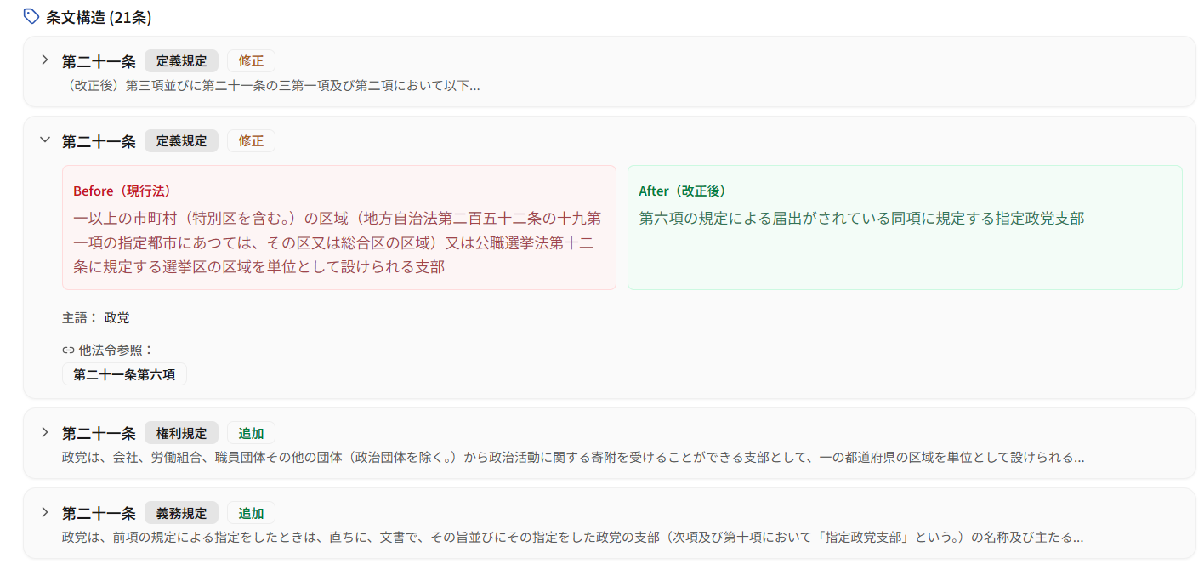Select the After（改正後） green panel
Screen dimensions: 1204x564
pos(904,227)
